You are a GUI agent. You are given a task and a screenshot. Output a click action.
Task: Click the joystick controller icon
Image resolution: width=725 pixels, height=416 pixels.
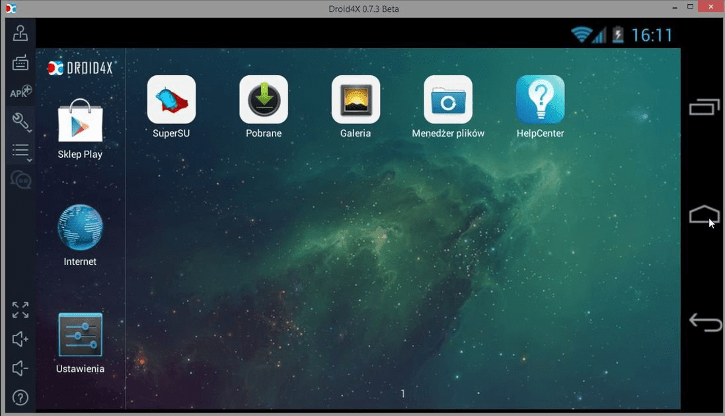(x=20, y=33)
